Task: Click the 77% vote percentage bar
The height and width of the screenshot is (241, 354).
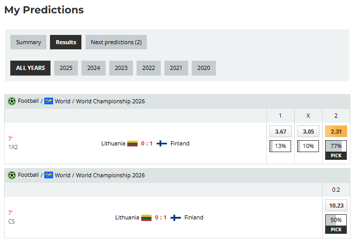Action: (x=336, y=146)
